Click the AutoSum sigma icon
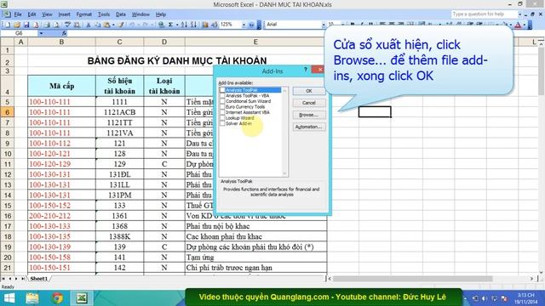The image size is (545, 306). (x=170, y=25)
